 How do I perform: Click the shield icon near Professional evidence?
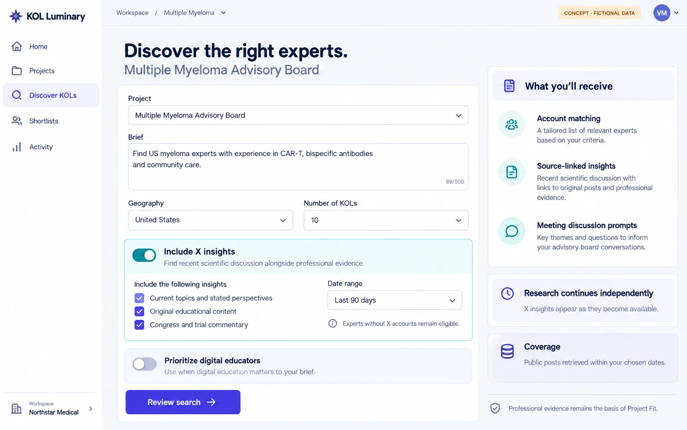(495, 408)
